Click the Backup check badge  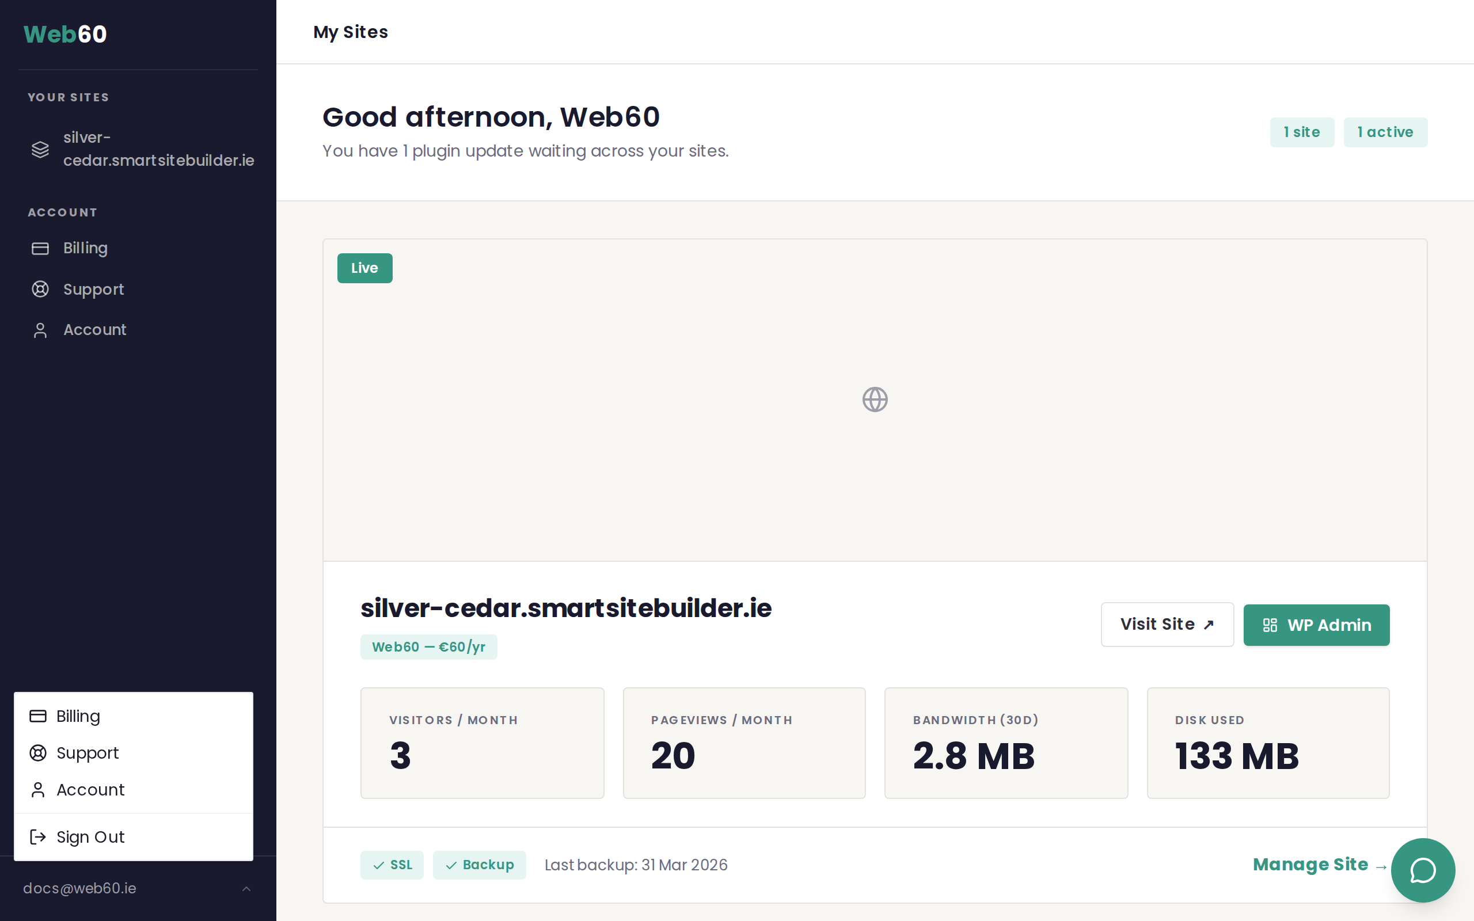coord(480,865)
